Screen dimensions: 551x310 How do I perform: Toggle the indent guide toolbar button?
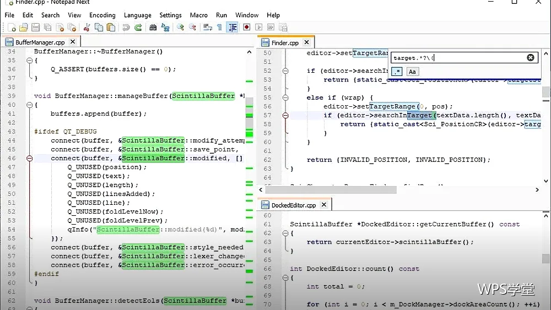233,28
